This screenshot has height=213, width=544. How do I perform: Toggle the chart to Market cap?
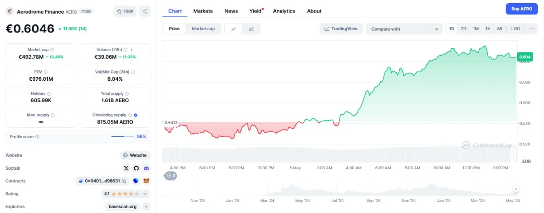click(203, 29)
